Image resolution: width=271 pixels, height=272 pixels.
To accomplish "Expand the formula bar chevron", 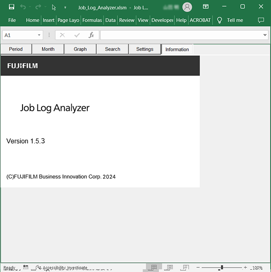I will tap(265, 35).
